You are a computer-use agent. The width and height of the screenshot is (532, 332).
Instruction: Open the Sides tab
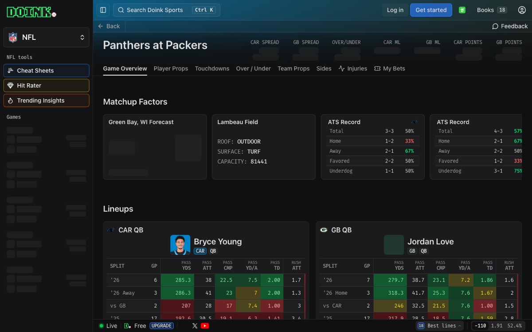(324, 69)
